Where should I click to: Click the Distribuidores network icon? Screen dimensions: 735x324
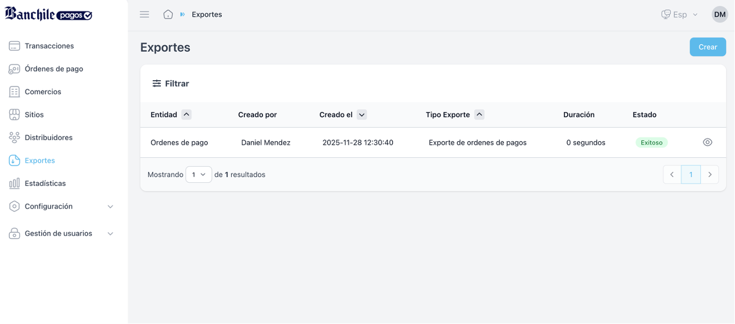pos(15,138)
